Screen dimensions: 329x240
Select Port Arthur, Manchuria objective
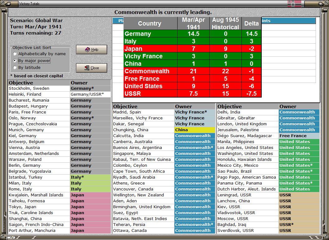pos(39,231)
